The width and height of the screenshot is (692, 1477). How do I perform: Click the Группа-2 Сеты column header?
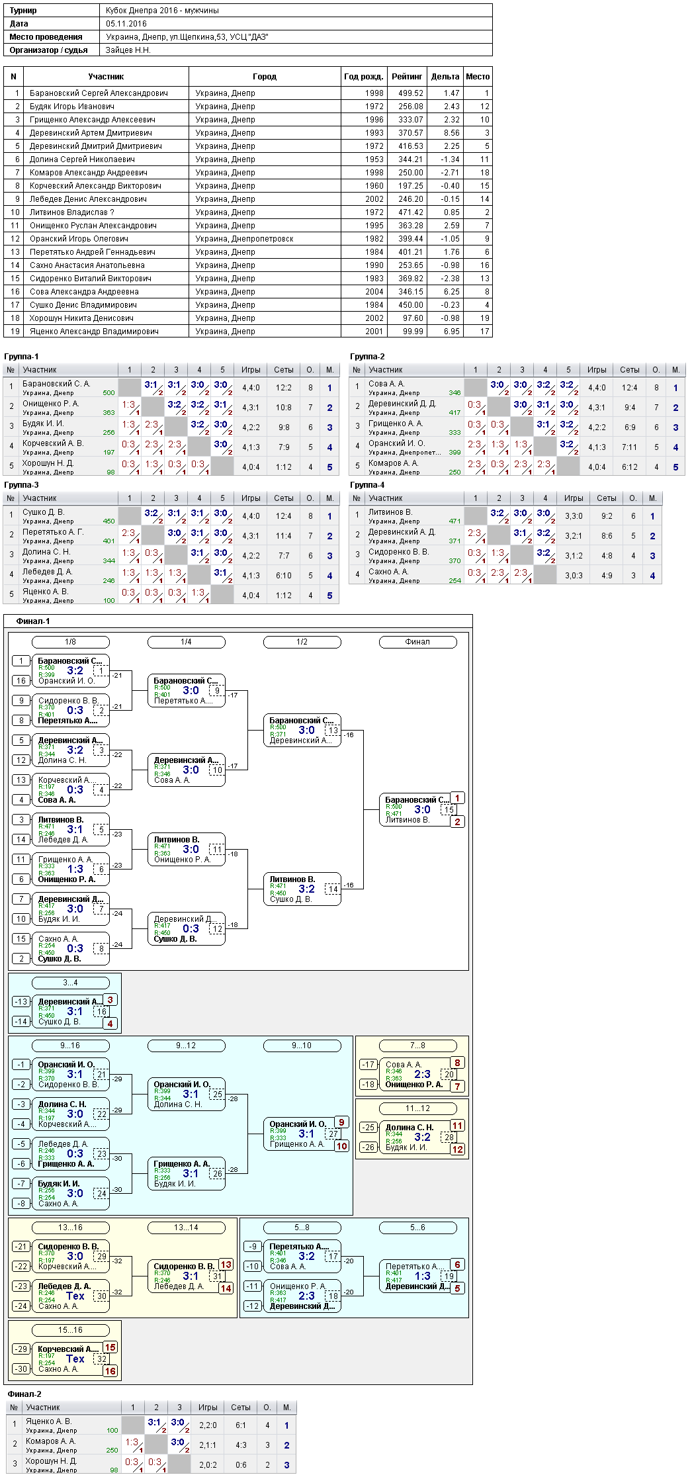coord(630,370)
